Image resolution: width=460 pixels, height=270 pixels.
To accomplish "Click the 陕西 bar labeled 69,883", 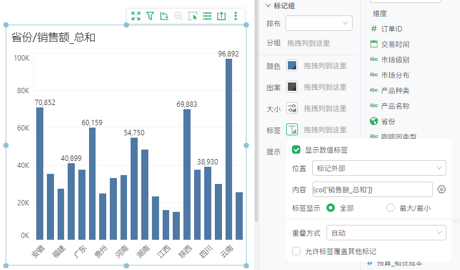I will pyautogui.click(x=187, y=174).
